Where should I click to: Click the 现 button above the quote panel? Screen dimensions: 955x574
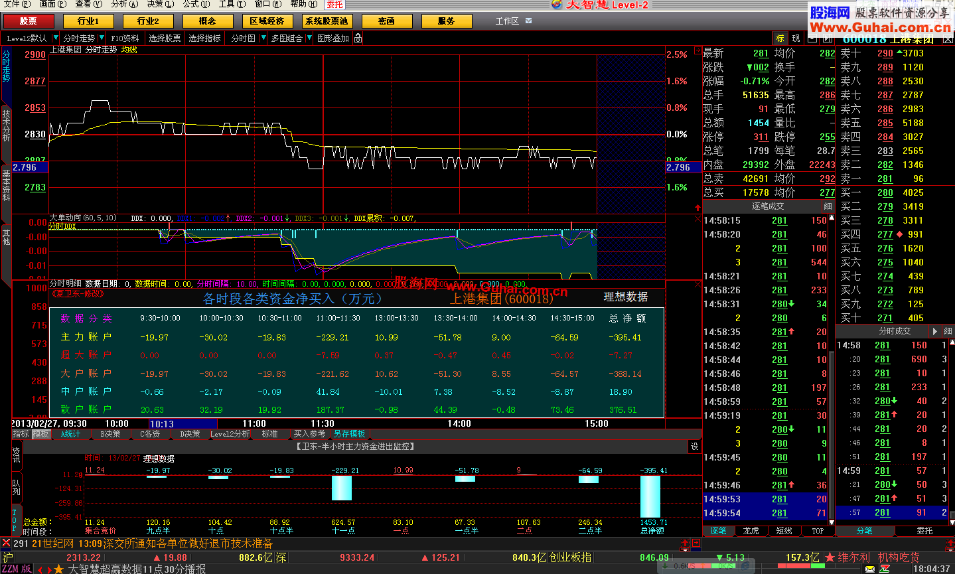(x=796, y=38)
